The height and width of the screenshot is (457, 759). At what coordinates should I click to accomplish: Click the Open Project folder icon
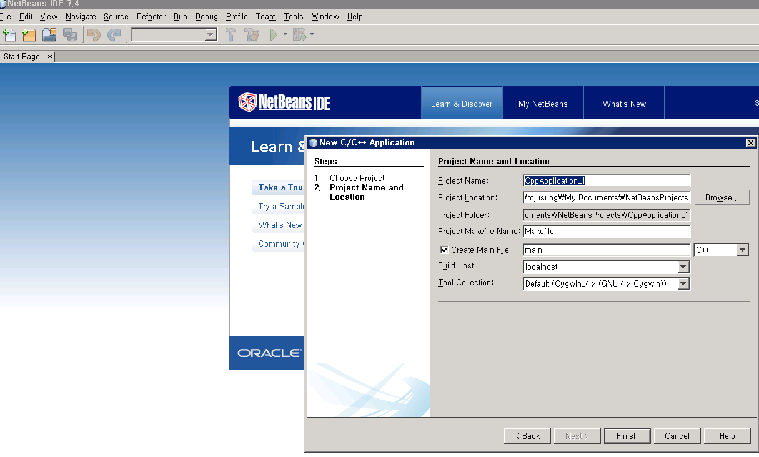coord(49,35)
